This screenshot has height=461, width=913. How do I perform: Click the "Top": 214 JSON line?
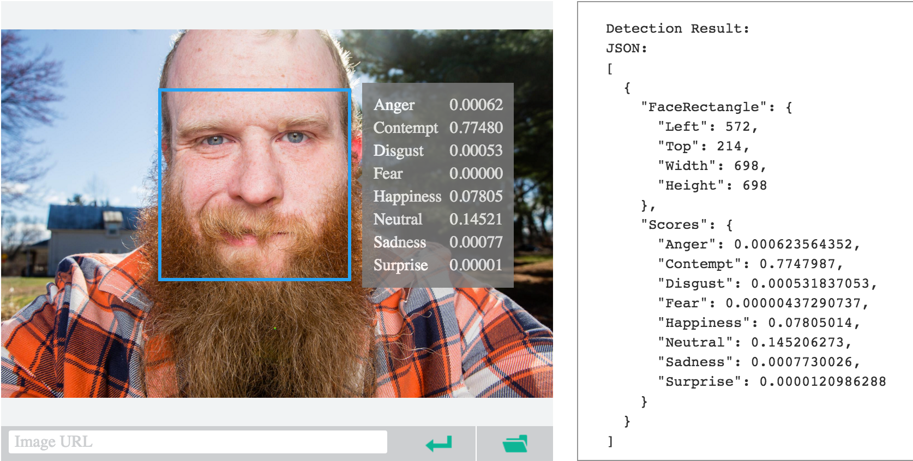point(704,146)
